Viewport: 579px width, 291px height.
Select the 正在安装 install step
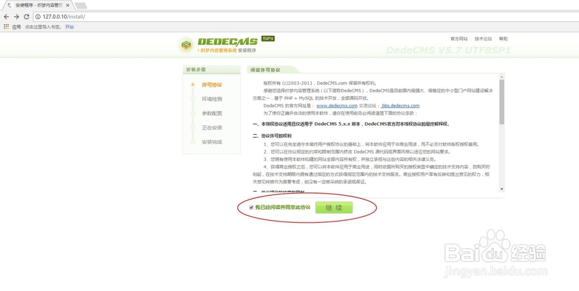click(x=211, y=128)
